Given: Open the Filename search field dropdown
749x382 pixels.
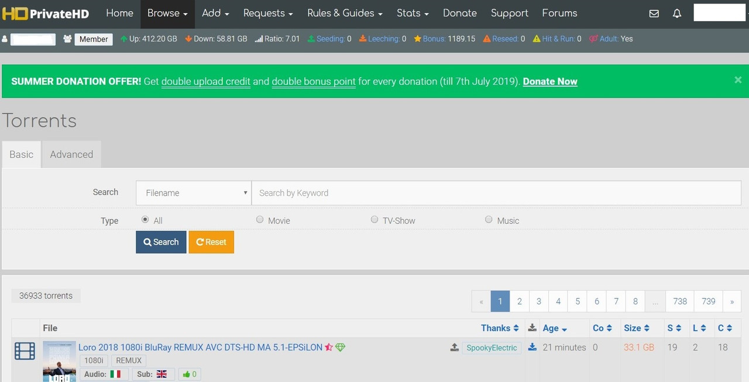Looking at the screenshot, I should [194, 193].
